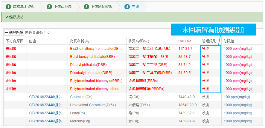Click the step 1 number circle
Screen dimensions: 265x128
[x=8, y=7]
